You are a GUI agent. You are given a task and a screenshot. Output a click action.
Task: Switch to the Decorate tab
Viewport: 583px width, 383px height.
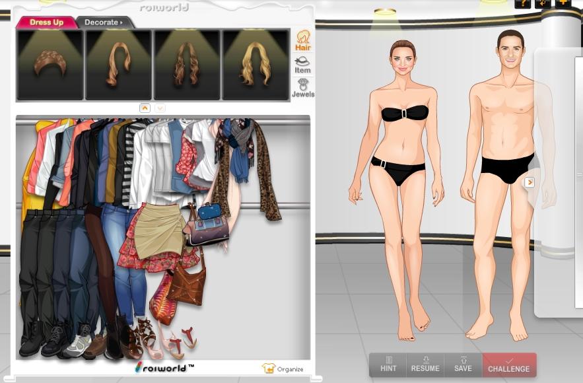pyautogui.click(x=104, y=22)
